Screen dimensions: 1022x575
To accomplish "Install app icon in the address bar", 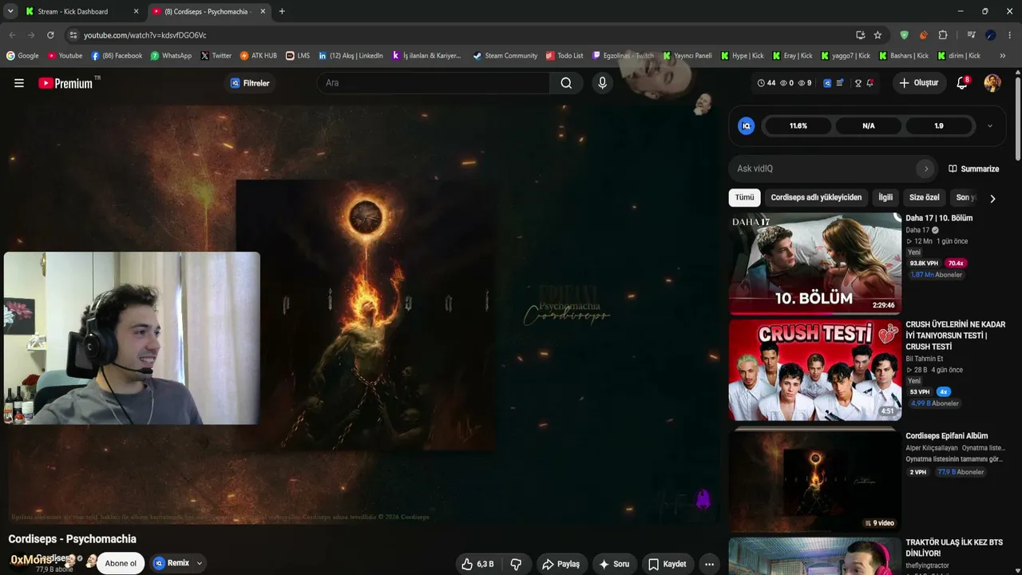I will 860,35.
